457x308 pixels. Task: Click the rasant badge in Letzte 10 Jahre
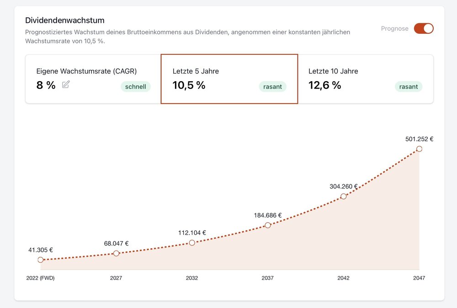[x=409, y=86]
